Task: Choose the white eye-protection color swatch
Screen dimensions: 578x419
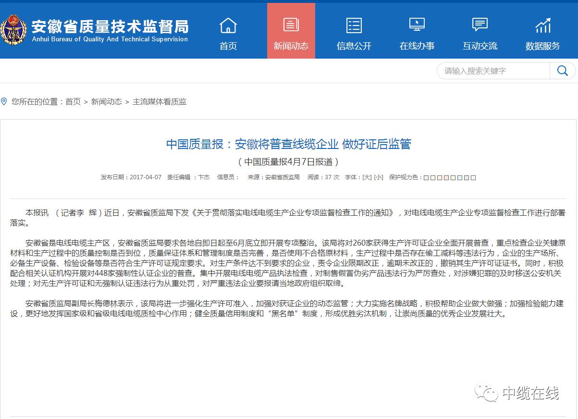Action: pos(473,178)
